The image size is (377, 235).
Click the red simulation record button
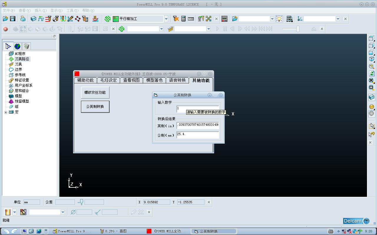point(5,29)
